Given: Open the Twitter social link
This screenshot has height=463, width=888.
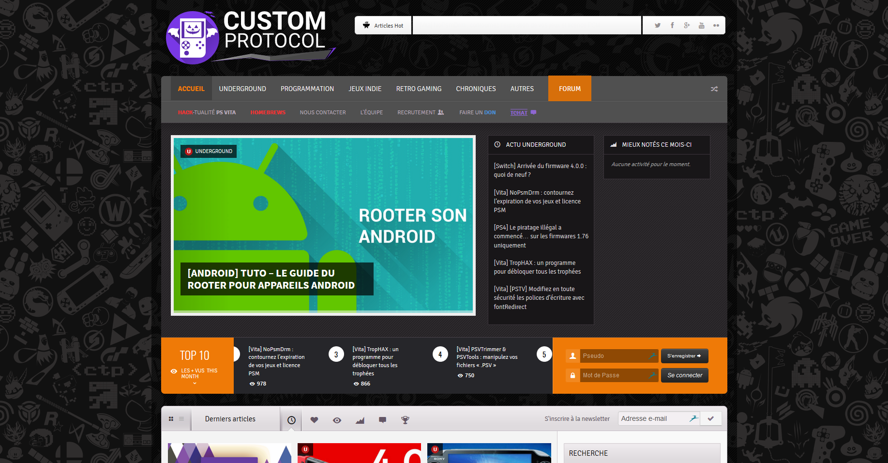Looking at the screenshot, I should (x=657, y=26).
